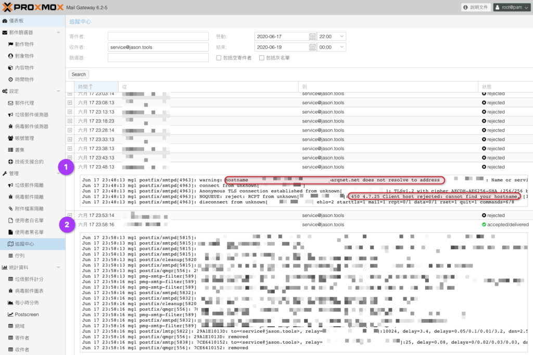Click the 附件檔案隔離 paperclip icon

[10, 209]
